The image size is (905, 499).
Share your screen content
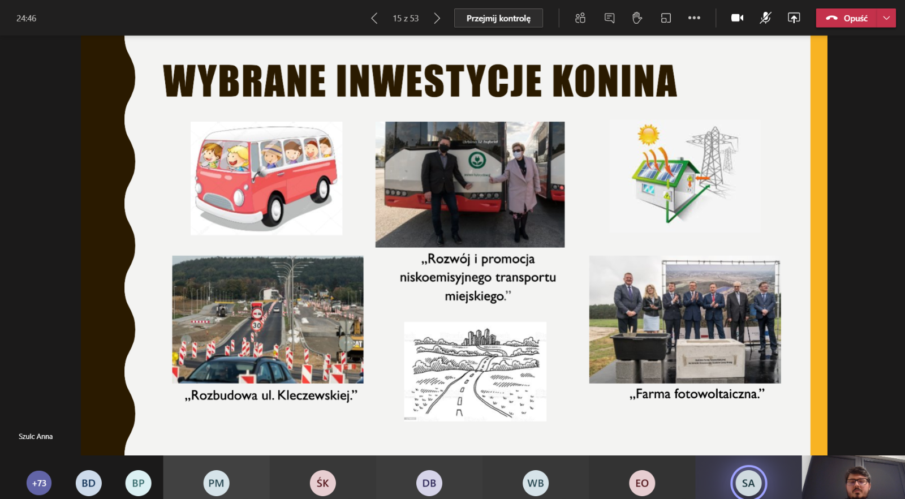pos(794,18)
